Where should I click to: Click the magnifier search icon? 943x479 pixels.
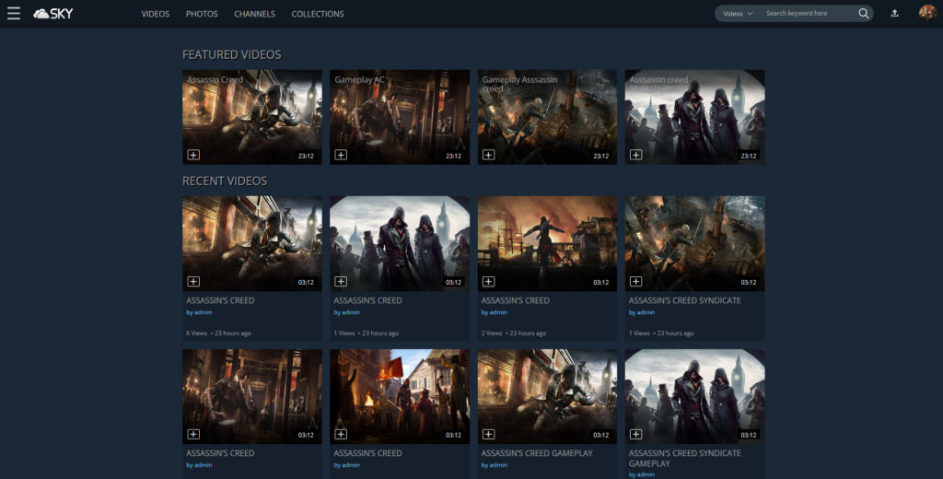pos(863,13)
